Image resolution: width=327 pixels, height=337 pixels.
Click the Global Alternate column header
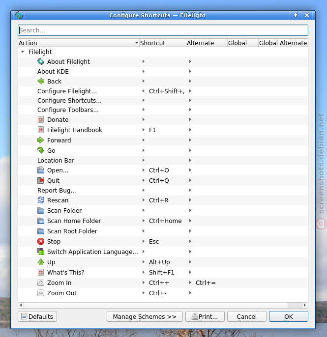(283, 43)
